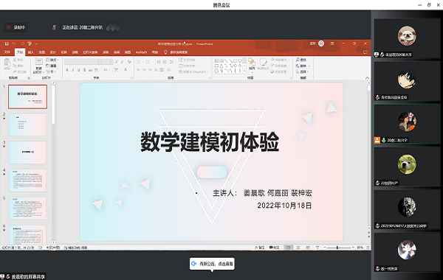Screen dimensions: 443x280
Task: Expand the Replace dropdown arrow
Action: tap(309, 66)
